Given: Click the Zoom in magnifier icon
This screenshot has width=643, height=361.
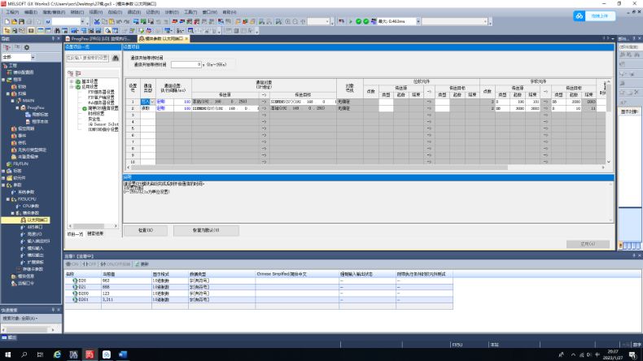Looking at the screenshot, I should tap(287, 21).
